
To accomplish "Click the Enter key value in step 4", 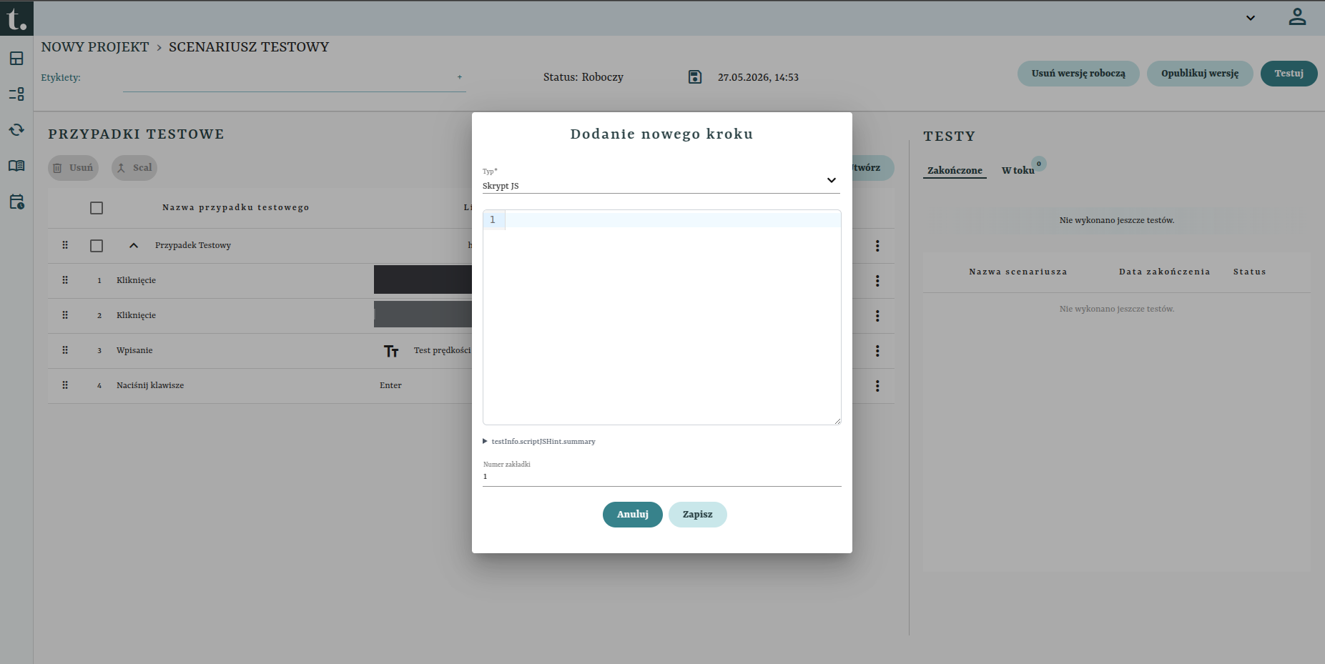I will pos(390,385).
